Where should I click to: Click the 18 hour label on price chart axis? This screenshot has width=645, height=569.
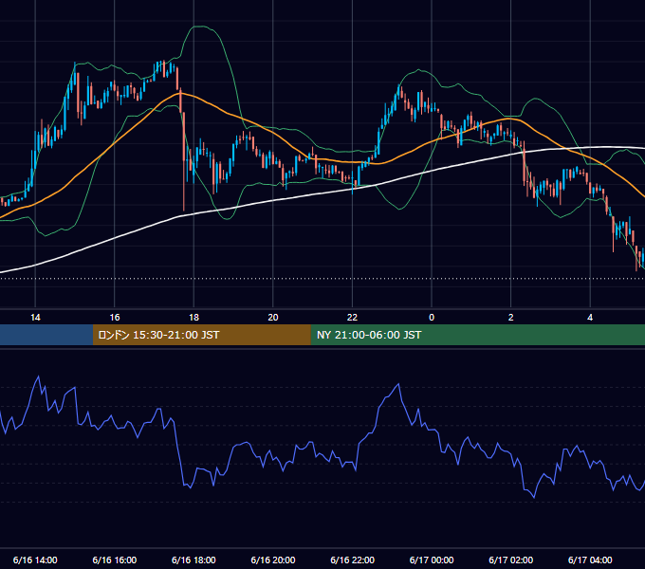point(193,318)
